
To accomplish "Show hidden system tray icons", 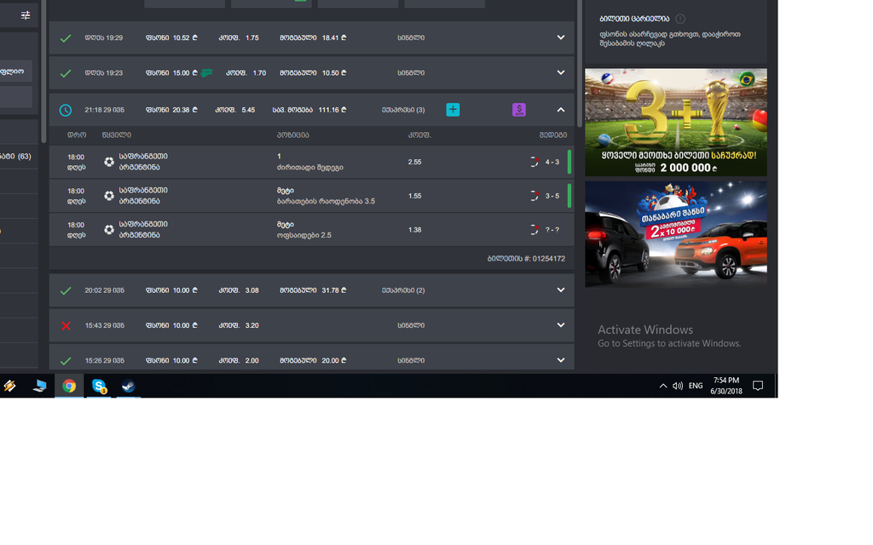I will pyautogui.click(x=663, y=386).
